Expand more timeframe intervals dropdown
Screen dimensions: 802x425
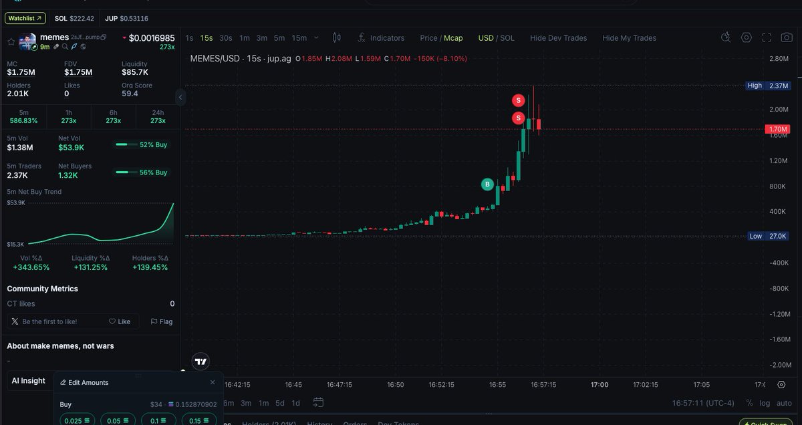click(x=316, y=38)
